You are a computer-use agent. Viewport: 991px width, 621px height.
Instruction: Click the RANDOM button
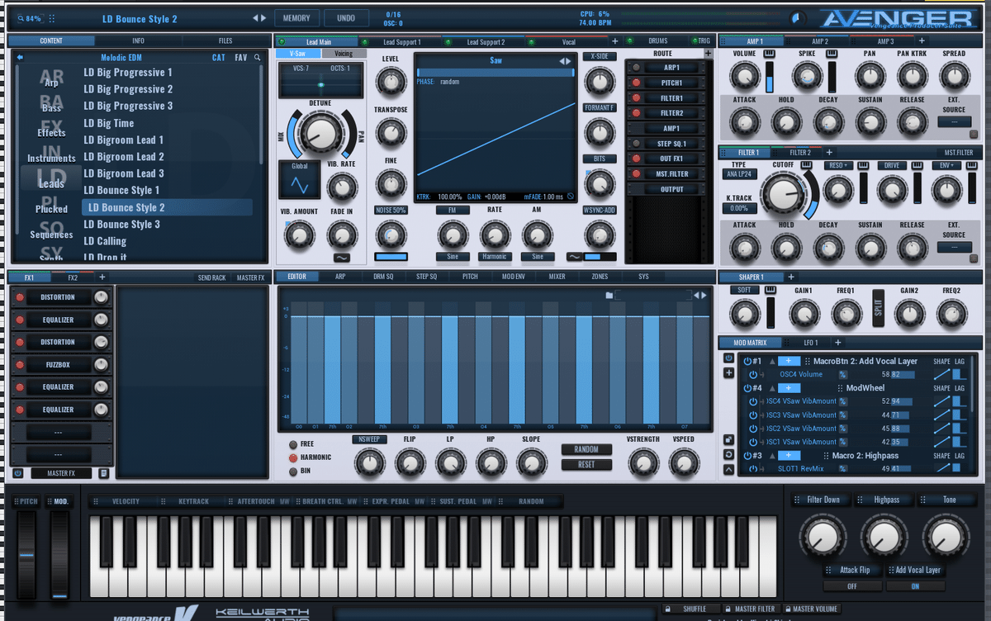tap(586, 450)
